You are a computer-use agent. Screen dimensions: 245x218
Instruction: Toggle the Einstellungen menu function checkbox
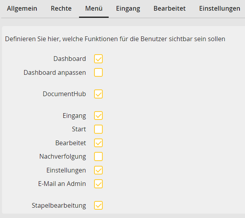tap(98, 170)
